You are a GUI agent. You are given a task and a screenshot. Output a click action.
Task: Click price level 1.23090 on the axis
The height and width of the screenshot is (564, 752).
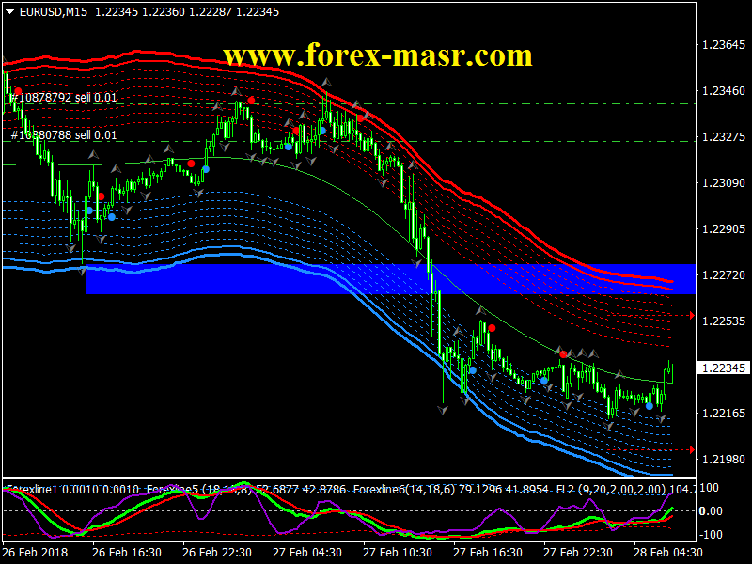pyautogui.click(x=724, y=183)
